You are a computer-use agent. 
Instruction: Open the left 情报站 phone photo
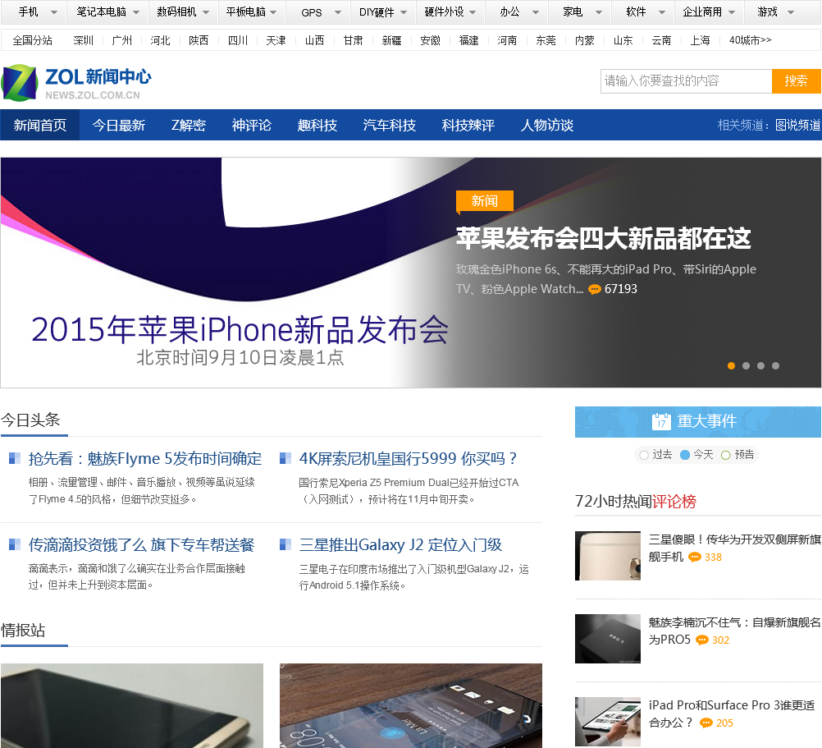[x=132, y=705]
